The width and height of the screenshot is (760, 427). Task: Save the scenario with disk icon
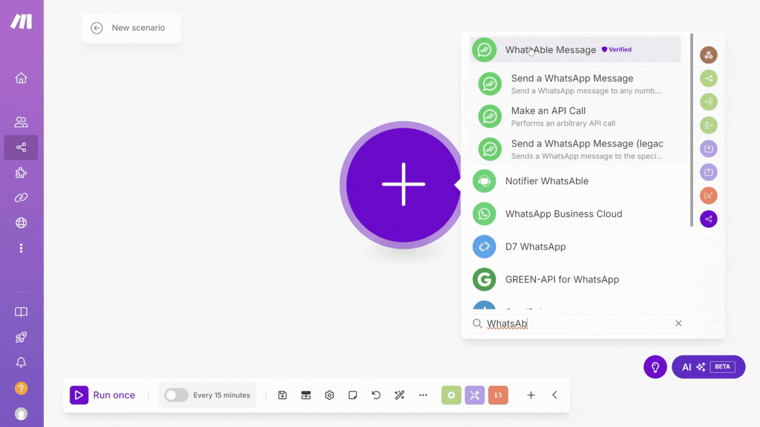283,395
